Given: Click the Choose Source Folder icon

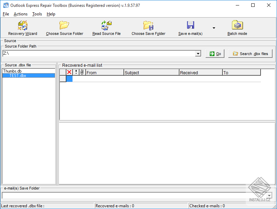Looking at the screenshot, I should (64, 25).
